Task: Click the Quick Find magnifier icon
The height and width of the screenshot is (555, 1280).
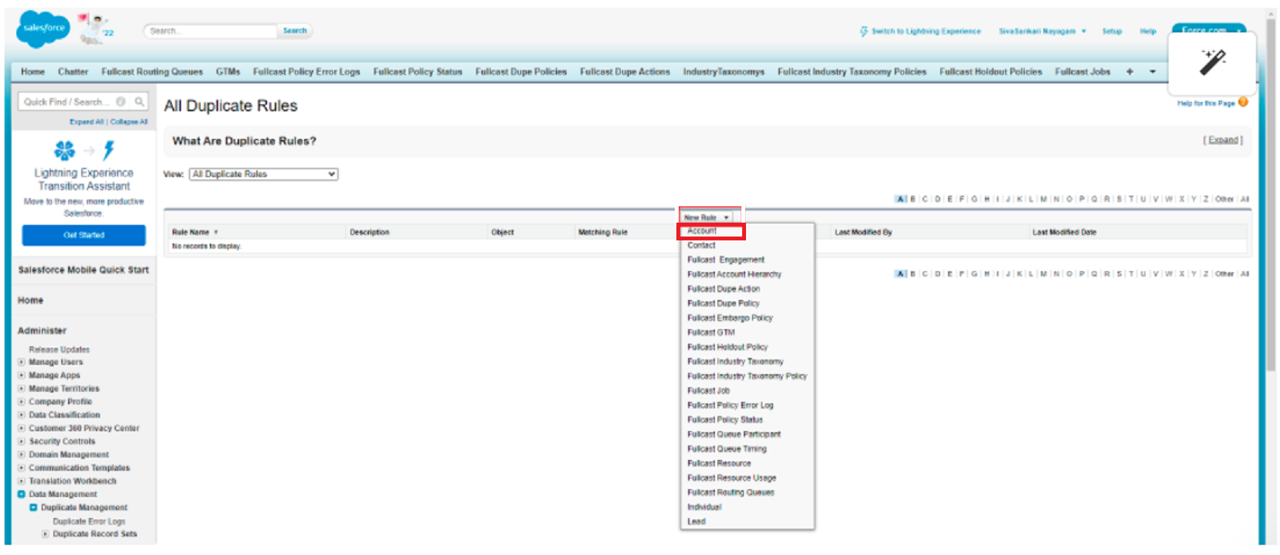Action: tap(139, 101)
